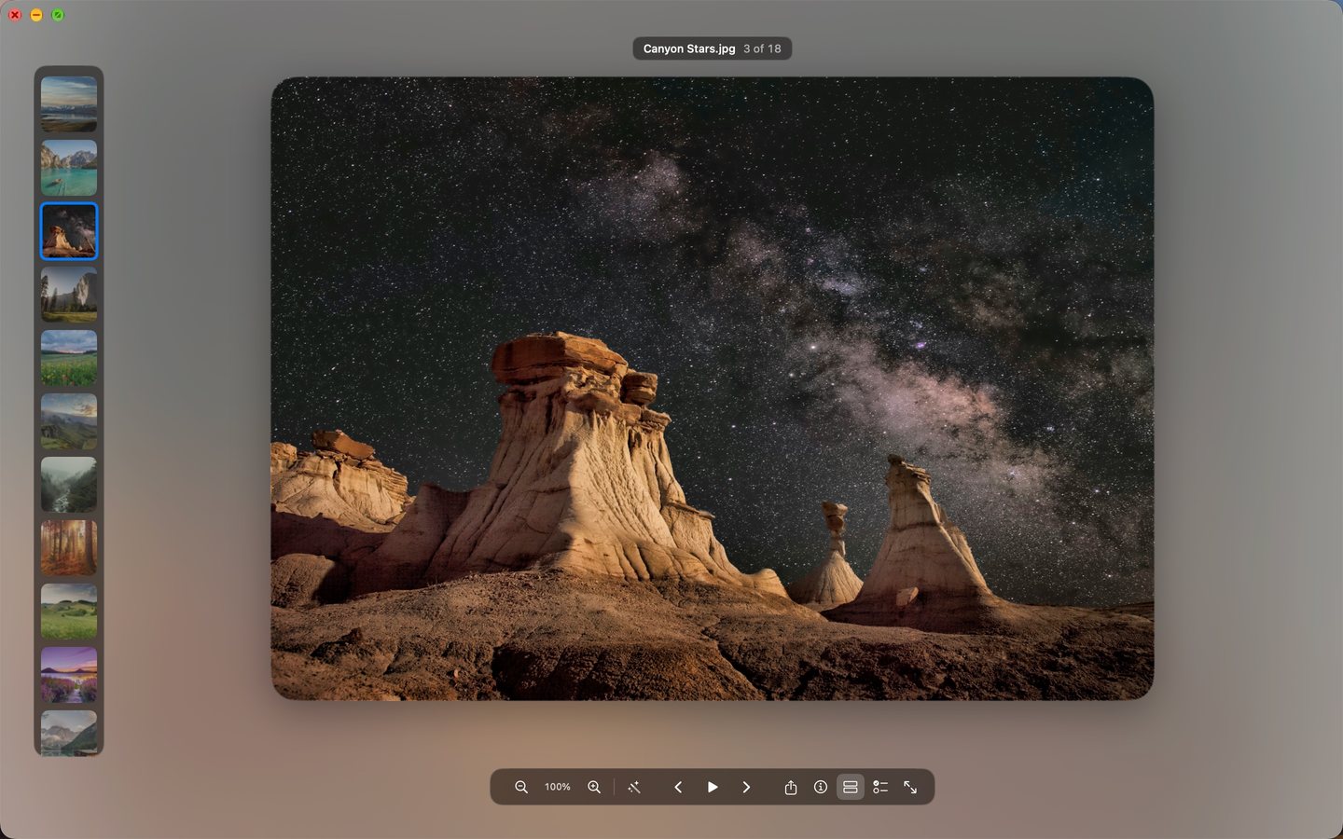
Task: Select the turquoise lake with boat thumbnail
Action: [x=69, y=168]
